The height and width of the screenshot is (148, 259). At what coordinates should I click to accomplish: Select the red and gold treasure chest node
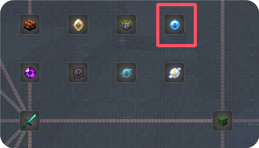[30, 24]
